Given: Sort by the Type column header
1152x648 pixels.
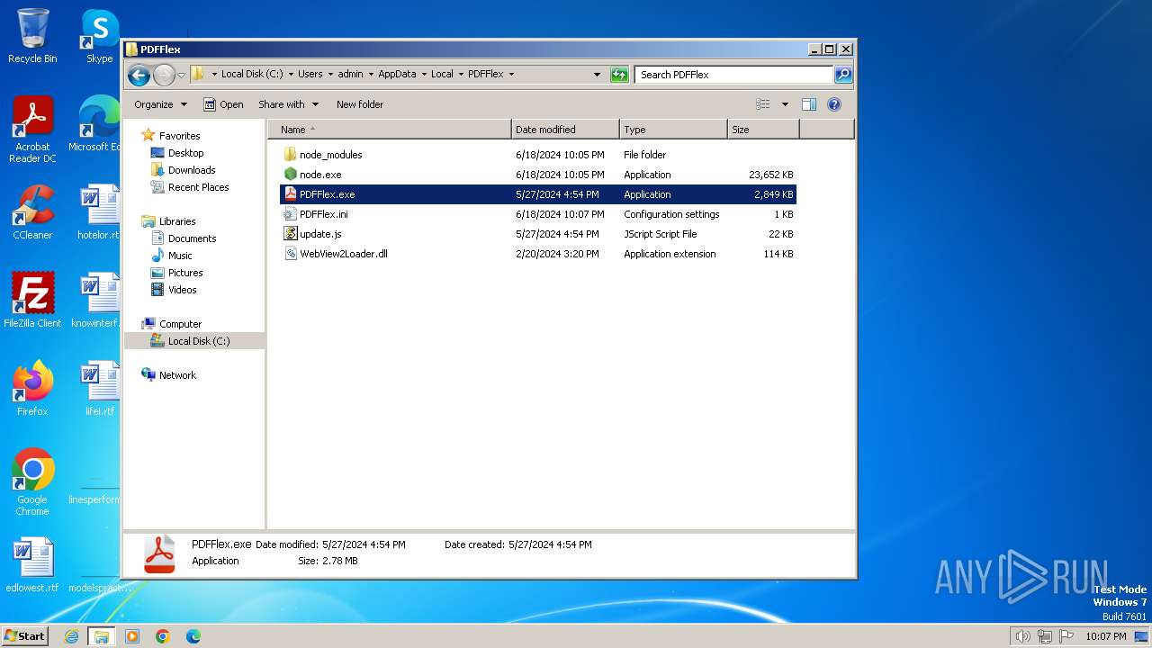Looking at the screenshot, I should coord(673,130).
